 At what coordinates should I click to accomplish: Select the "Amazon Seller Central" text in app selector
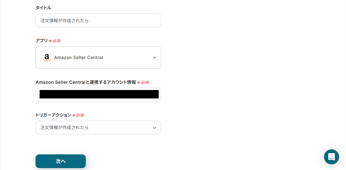79,57
